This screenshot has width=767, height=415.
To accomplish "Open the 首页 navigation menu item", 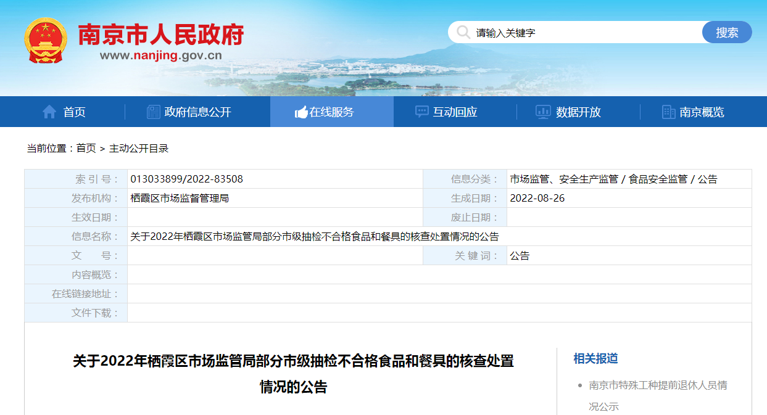I will tap(74, 112).
